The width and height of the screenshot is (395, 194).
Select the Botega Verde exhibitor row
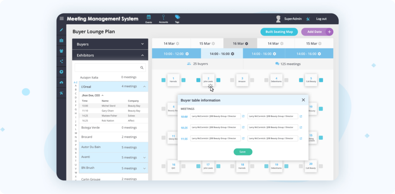tap(113, 128)
